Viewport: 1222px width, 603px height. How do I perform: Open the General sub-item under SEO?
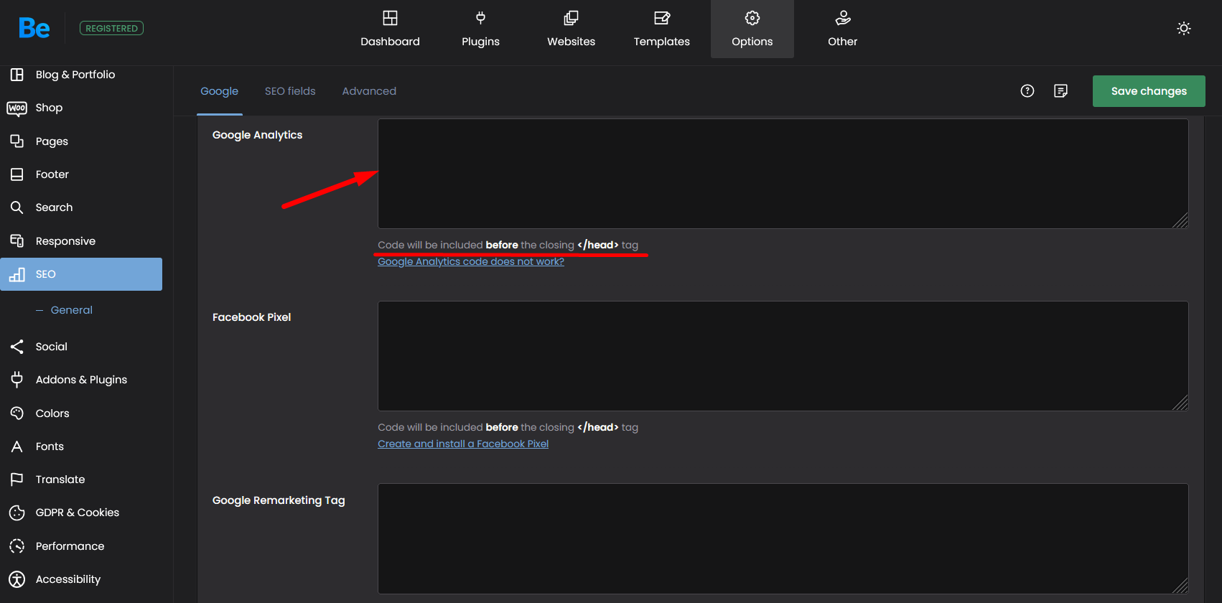point(72,310)
